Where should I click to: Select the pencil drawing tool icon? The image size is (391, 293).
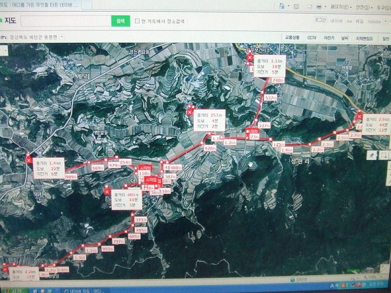click(371, 155)
